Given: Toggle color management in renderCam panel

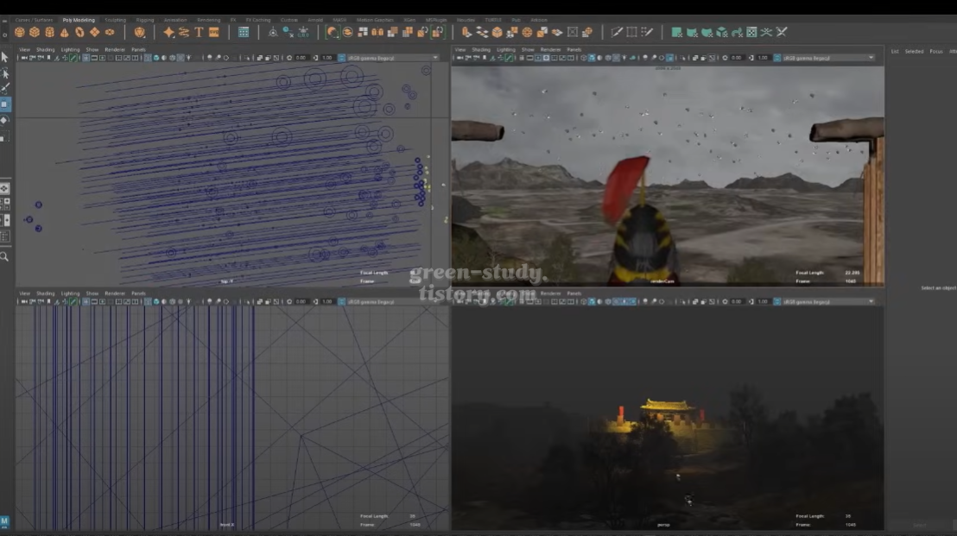Looking at the screenshot, I should (x=777, y=58).
